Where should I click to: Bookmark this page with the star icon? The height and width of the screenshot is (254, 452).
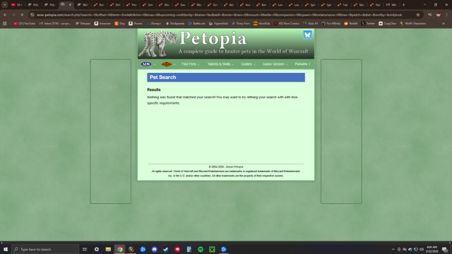pos(418,15)
